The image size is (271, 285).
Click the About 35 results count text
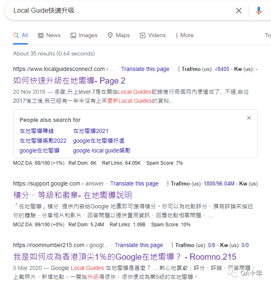(54, 54)
